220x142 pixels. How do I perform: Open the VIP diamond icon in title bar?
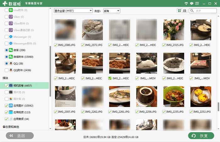click(186, 3)
